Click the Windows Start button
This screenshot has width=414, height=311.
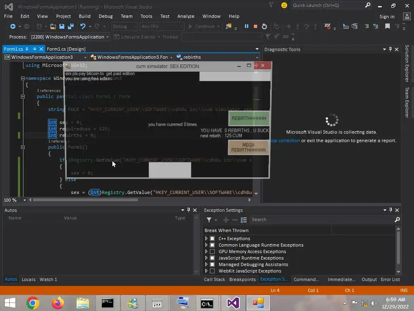pos(10,303)
